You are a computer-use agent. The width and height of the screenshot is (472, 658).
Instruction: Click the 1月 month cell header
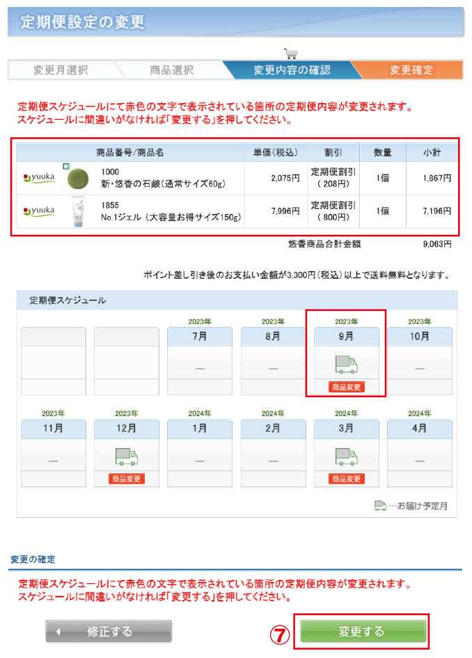click(x=200, y=429)
